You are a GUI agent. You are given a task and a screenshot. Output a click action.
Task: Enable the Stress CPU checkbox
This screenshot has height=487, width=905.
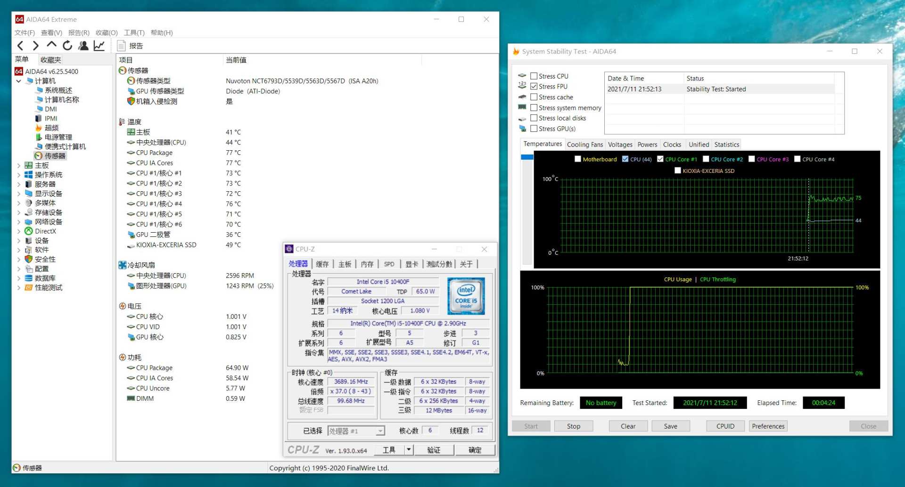click(x=534, y=76)
